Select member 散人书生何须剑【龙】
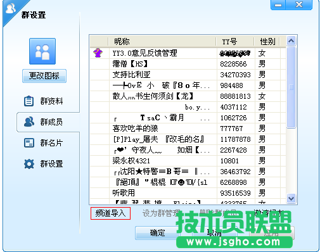320x252 pixels. click(188, 96)
